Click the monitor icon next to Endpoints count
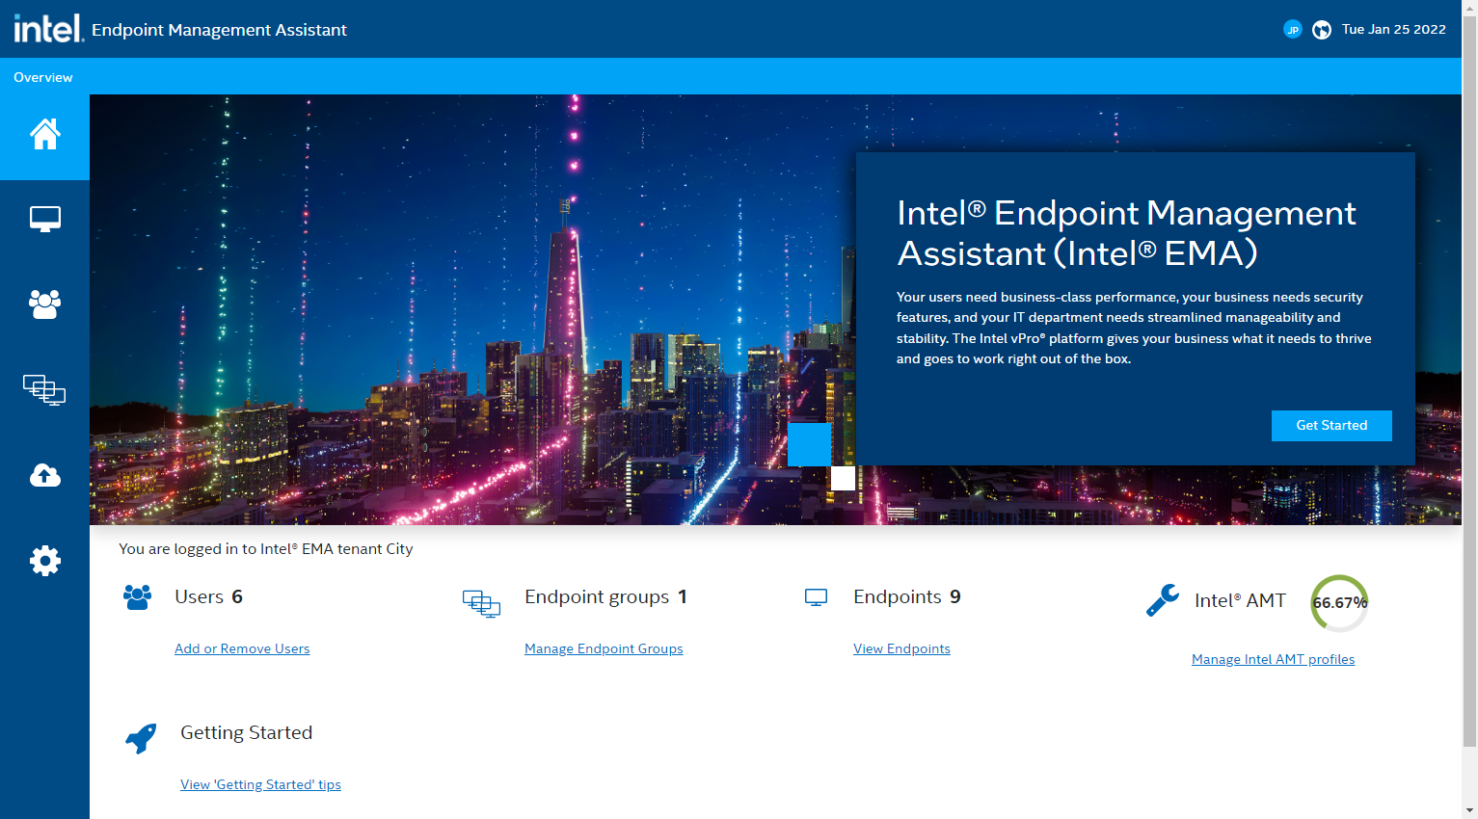This screenshot has width=1478, height=819. (816, 597)
